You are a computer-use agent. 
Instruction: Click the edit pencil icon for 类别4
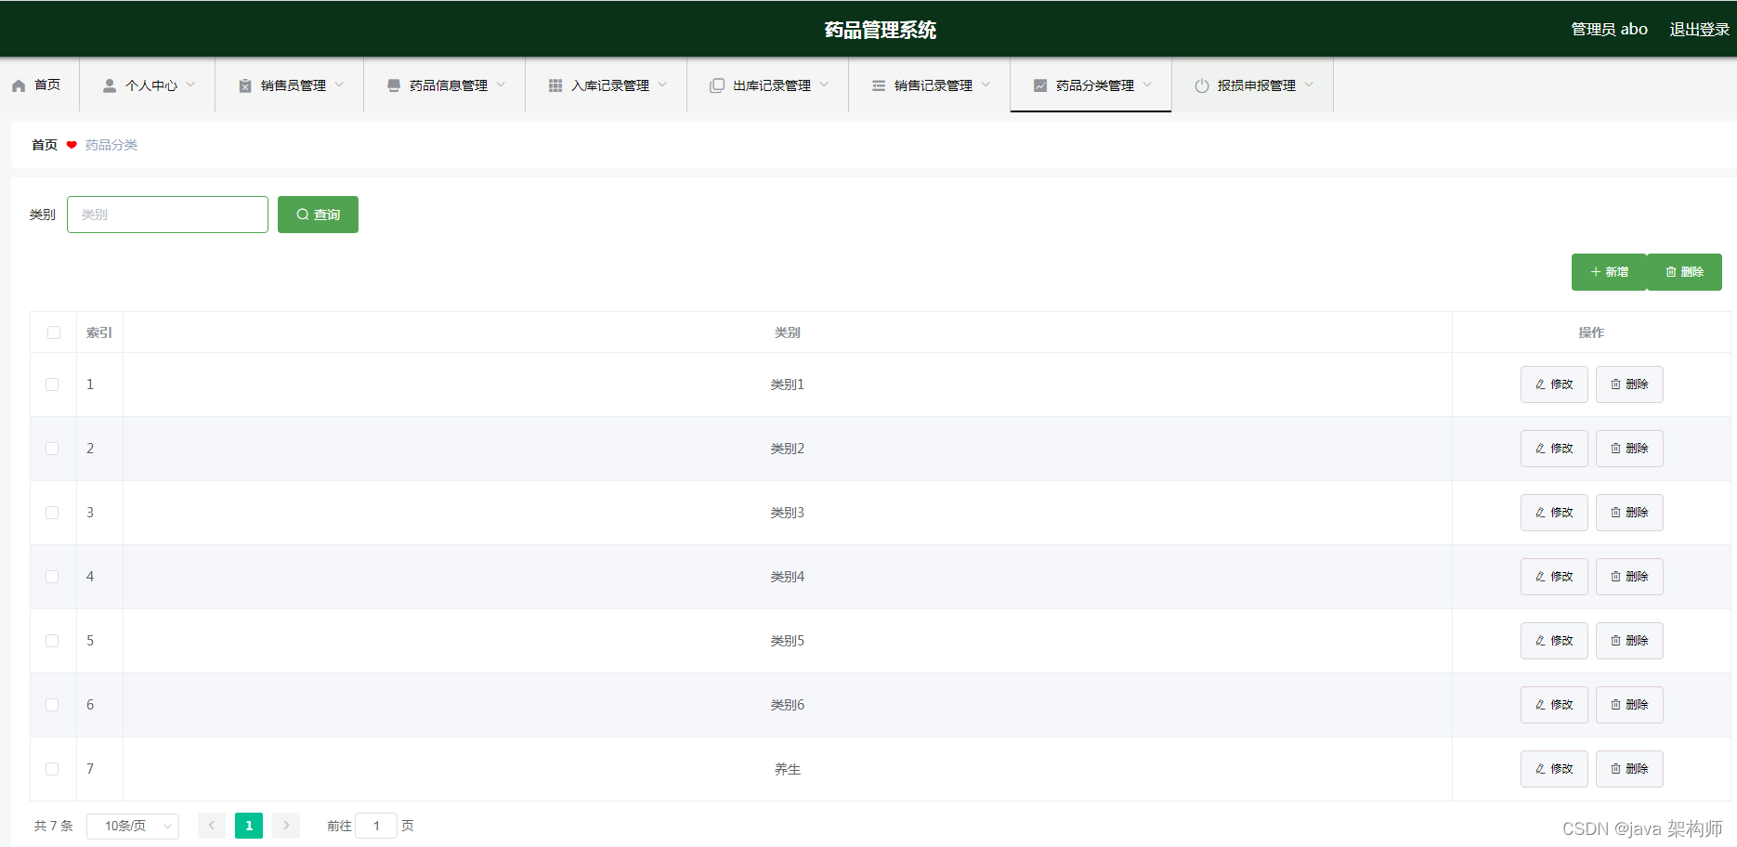coord(1541,577)
